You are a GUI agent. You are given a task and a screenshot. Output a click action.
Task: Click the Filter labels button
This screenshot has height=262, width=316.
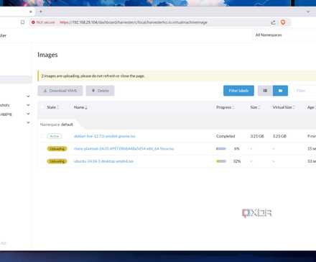coord(238,91)
